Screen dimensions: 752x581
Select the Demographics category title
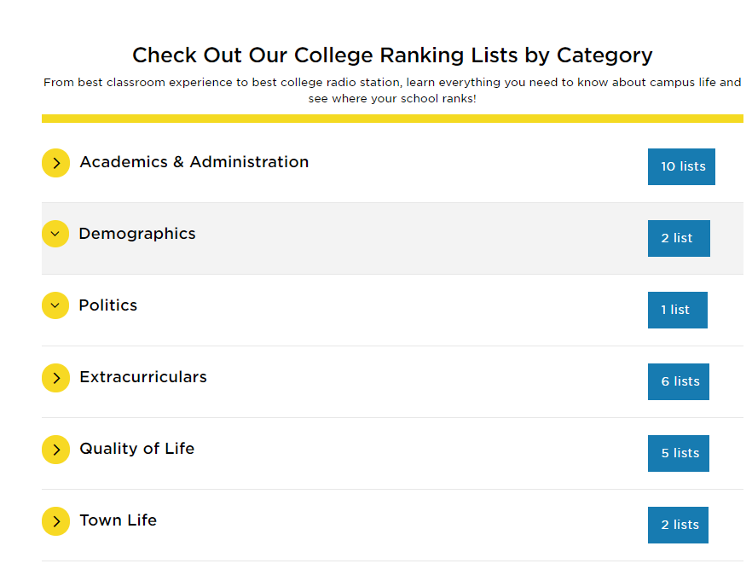(x=137, y=234)
